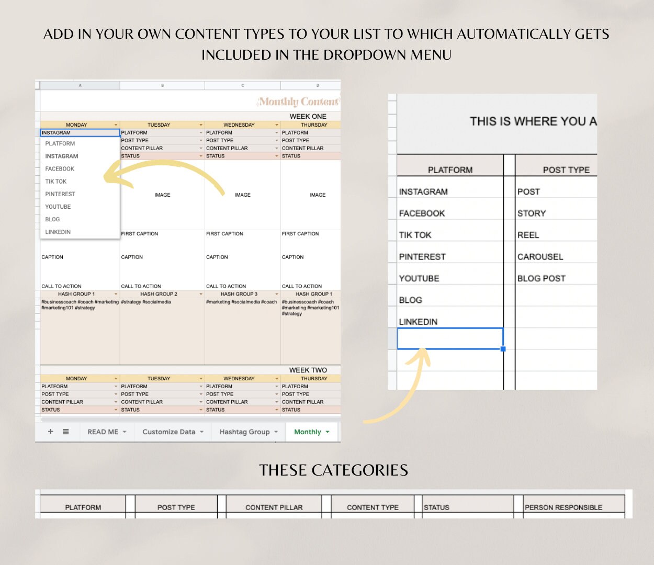Click the plus icon to add a new sheet
Viewport: 654px width, 565px height.
pos(50,432)
